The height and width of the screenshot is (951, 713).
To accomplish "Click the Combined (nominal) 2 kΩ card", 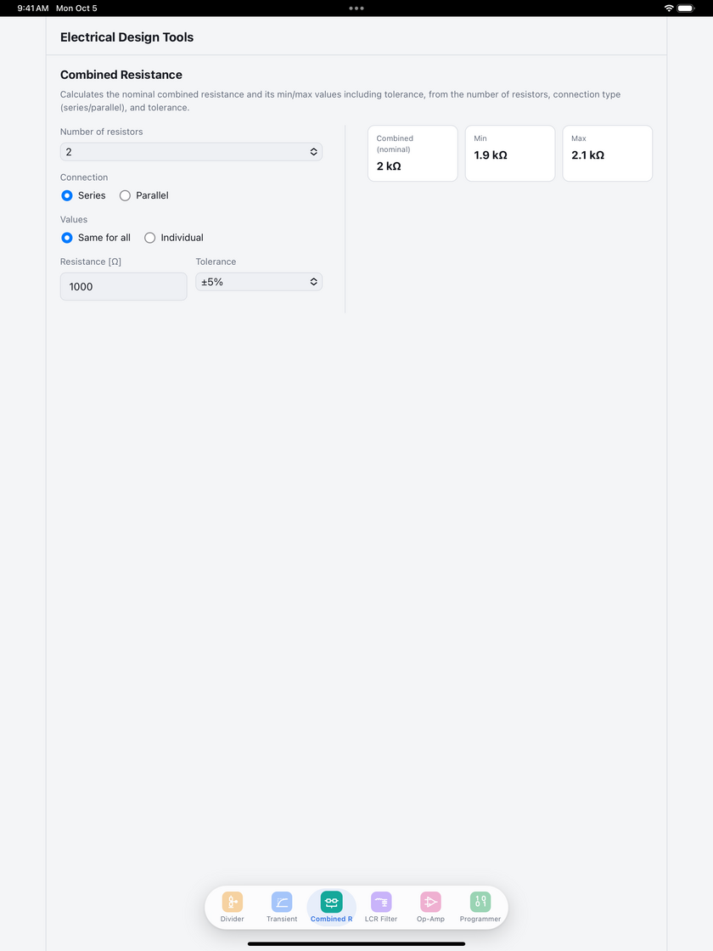I will pos(413,154).
